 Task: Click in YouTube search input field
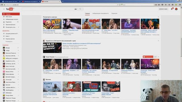pyautogui.click(x=48, y=9)
